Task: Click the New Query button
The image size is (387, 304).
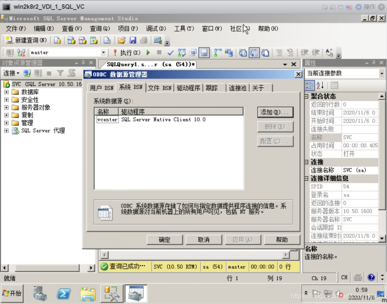Action: point(26,40)
